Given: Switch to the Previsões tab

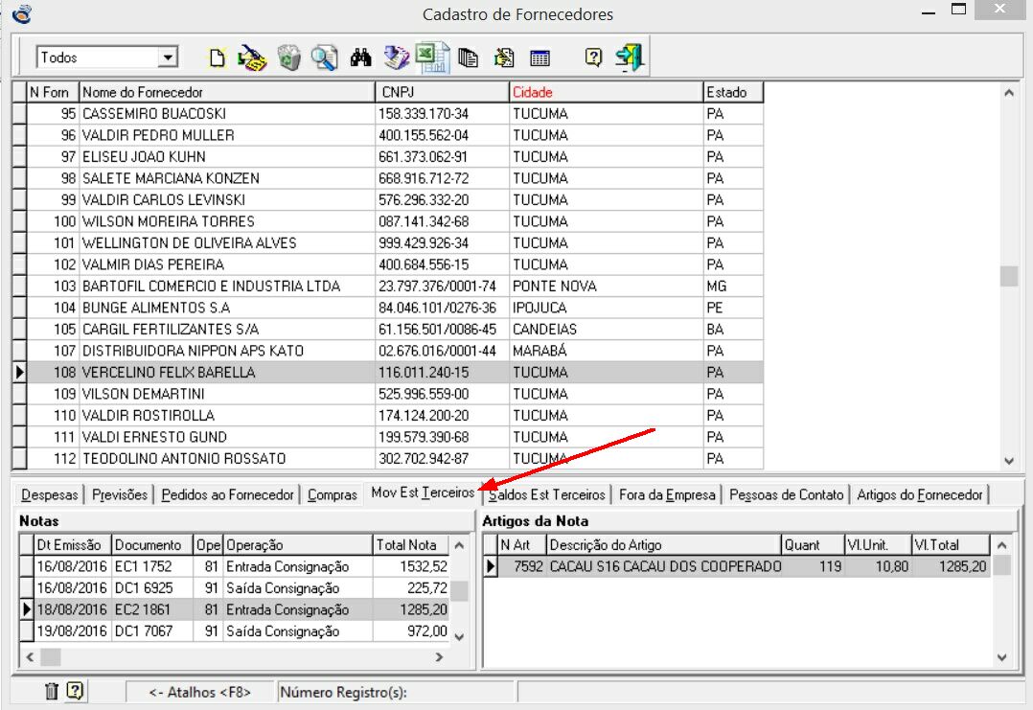Looking at the screenshot, I should click(x=120, y=494).
